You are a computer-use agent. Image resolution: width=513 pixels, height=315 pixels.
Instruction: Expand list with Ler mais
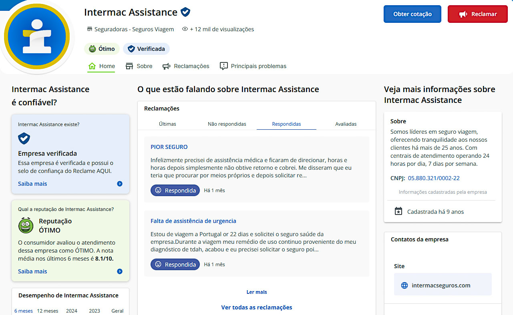(x=257, y=292)
